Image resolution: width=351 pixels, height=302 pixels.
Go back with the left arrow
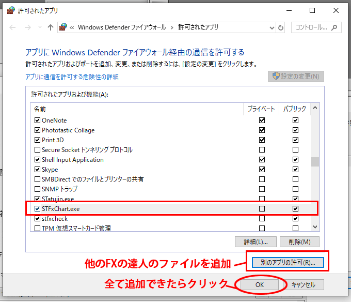click(12, 27)
